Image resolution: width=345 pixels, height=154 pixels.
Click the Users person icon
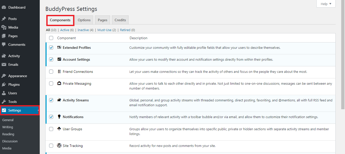click(x=4, y=93)
